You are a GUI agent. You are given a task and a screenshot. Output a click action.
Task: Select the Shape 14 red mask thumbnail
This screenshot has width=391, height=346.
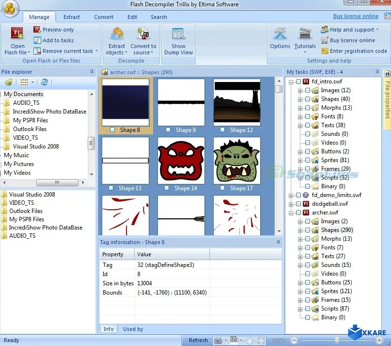(x=181, y=161)
